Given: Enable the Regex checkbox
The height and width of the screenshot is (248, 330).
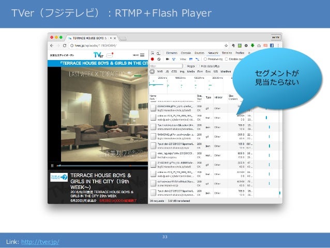Looking at the screenshot, I should (x=185, y=66).
